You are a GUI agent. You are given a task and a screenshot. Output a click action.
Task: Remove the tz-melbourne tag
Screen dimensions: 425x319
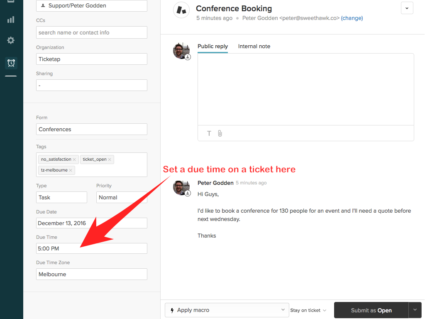tap(71, 170)
